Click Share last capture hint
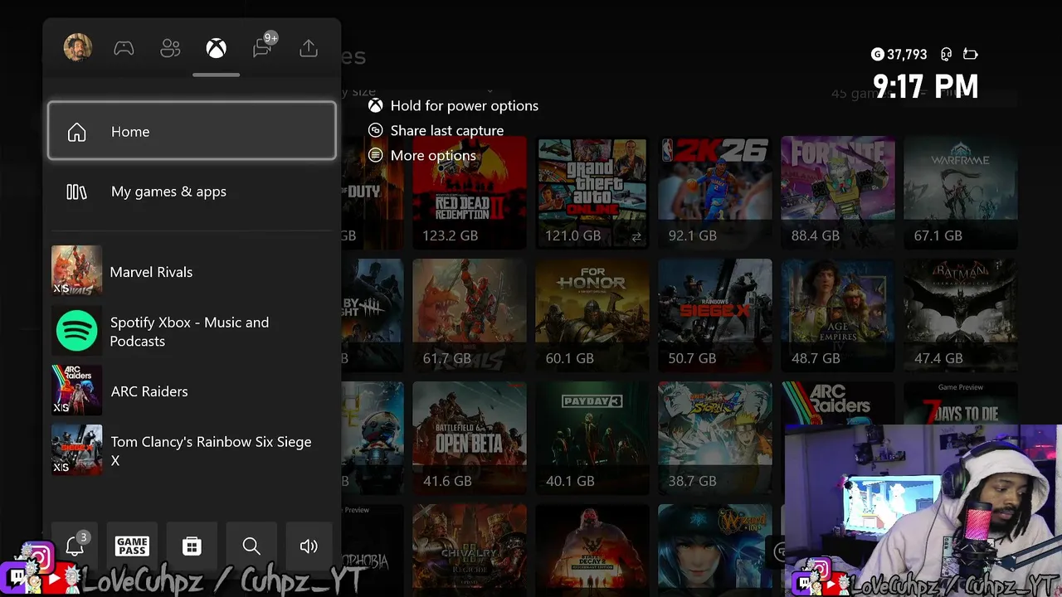This screenshot has width=1062, height=597. [x=436, y=130]
